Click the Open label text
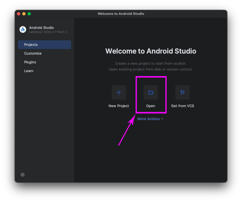 click(151, 106)
